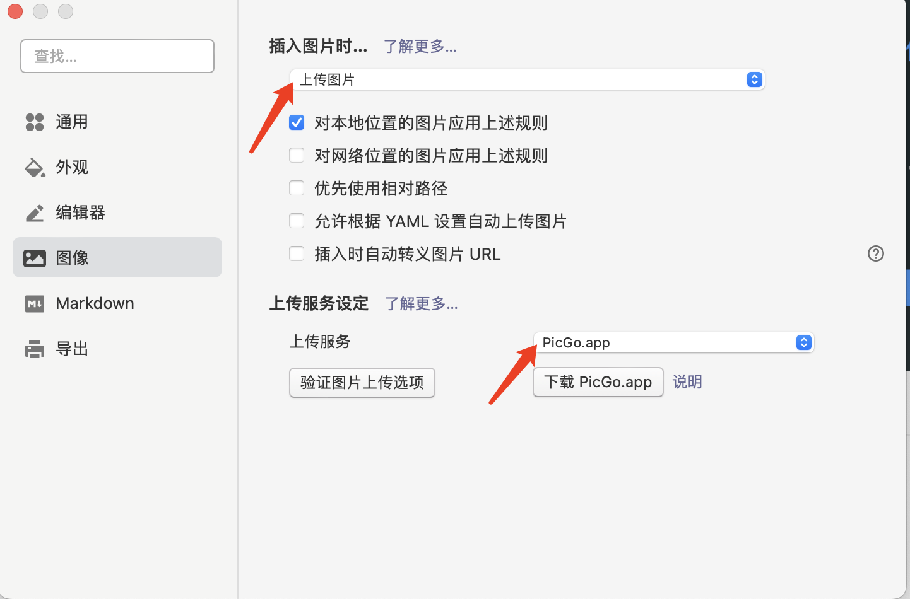Image resolution: width=910 pixels, height=599 pixels.
Task: Click the Image (图像) picture icon
Action: point(35,258)
